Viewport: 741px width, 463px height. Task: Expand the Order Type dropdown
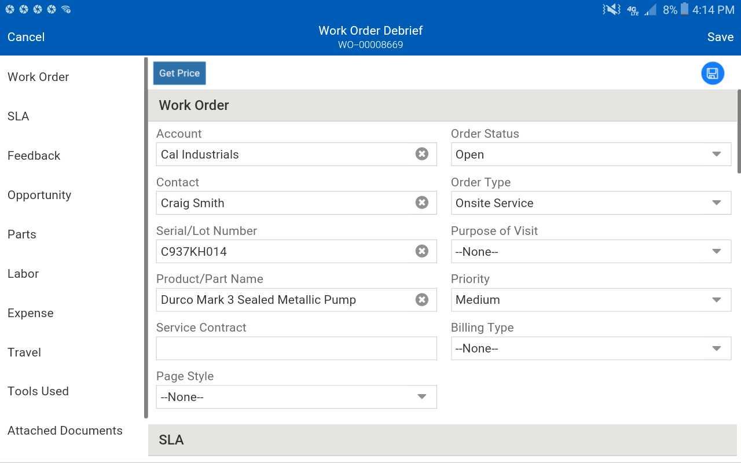(x=591, y=203)
